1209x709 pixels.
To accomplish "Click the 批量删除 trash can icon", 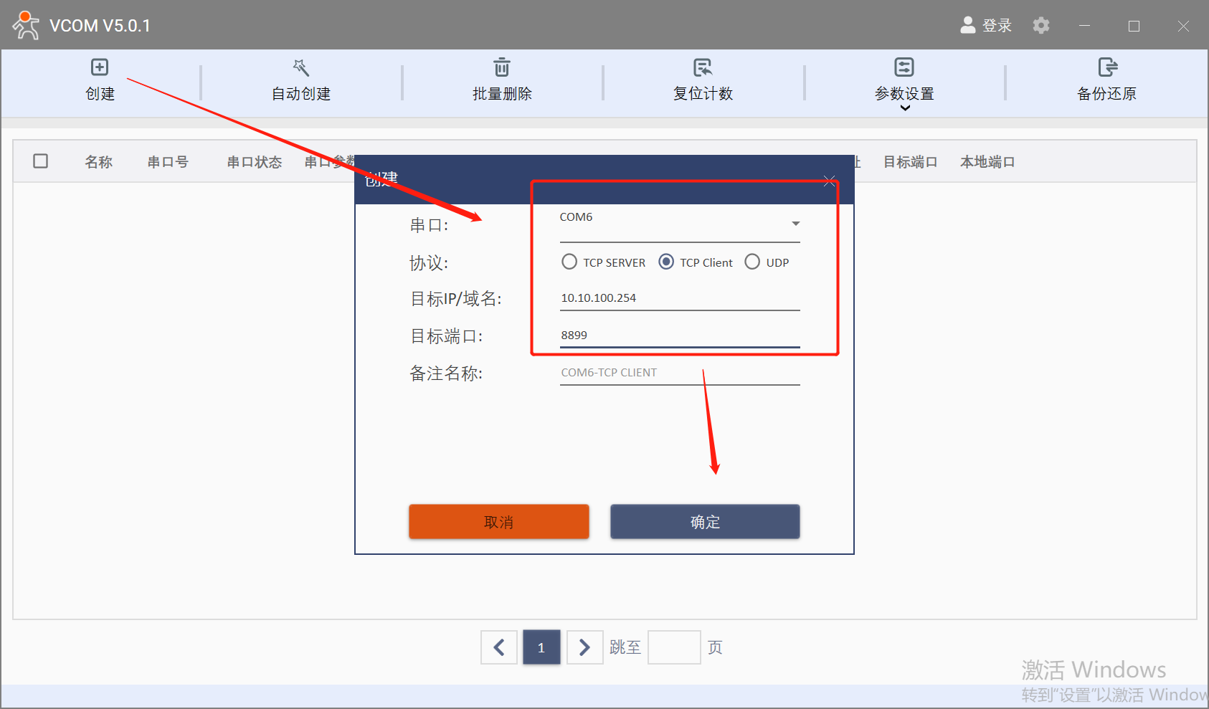I will [x=502, y=67].
